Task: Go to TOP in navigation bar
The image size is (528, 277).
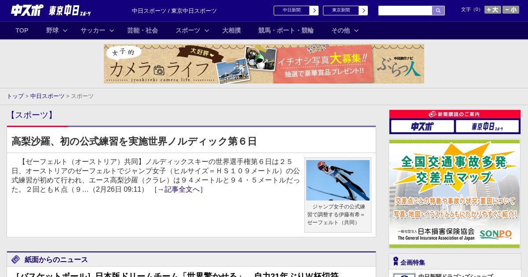Action: tap(22, 30)
